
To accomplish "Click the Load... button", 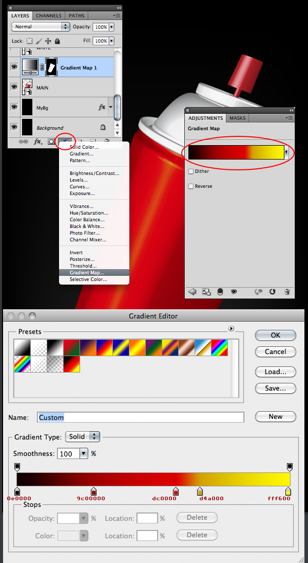I will tap(276, 372).
